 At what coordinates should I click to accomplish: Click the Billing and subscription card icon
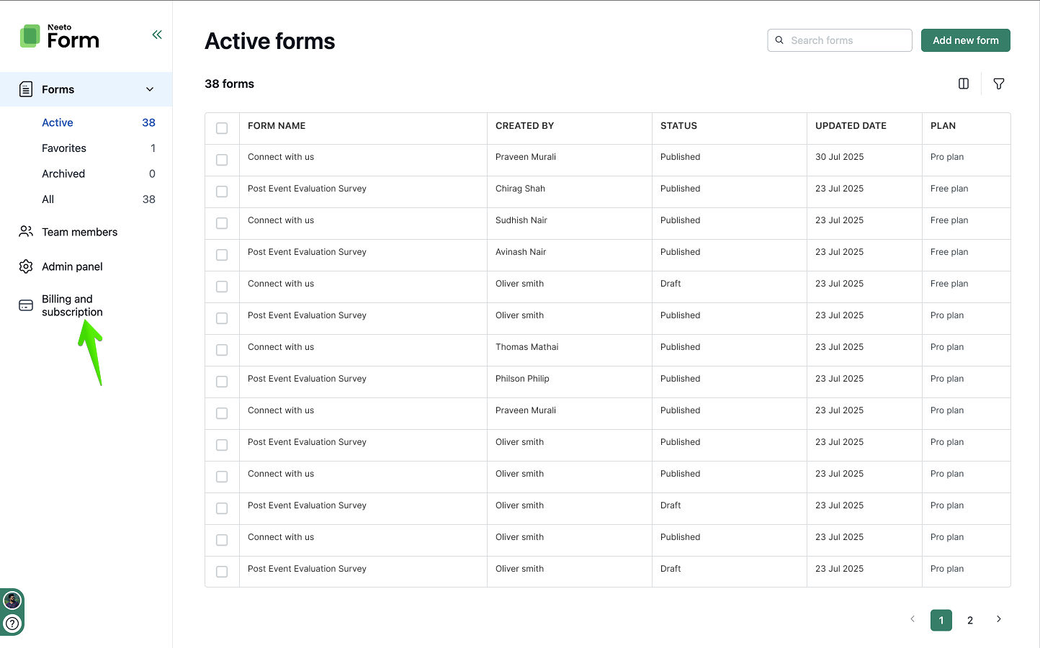[x=26, y=305]
